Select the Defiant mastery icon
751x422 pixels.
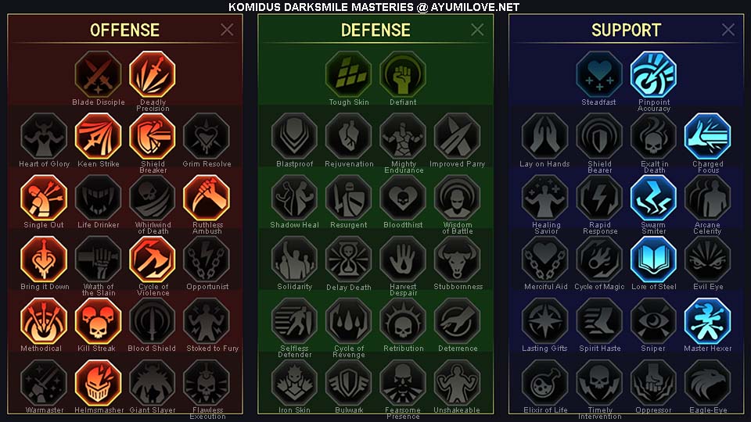[x=403, y=74]
